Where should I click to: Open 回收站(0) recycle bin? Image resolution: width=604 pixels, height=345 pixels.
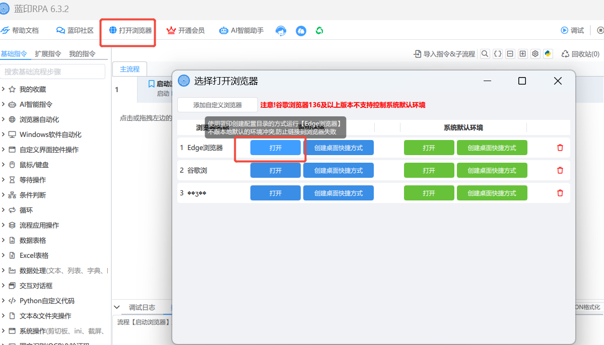point(580,54)
